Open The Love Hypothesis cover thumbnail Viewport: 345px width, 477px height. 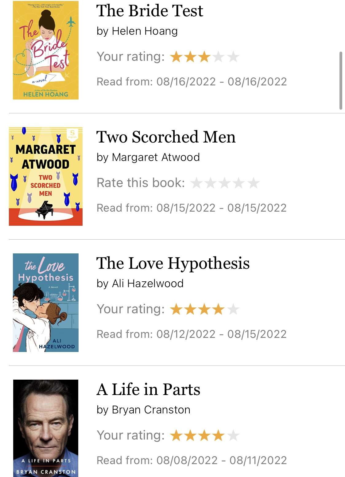click(x=46, y=303)
